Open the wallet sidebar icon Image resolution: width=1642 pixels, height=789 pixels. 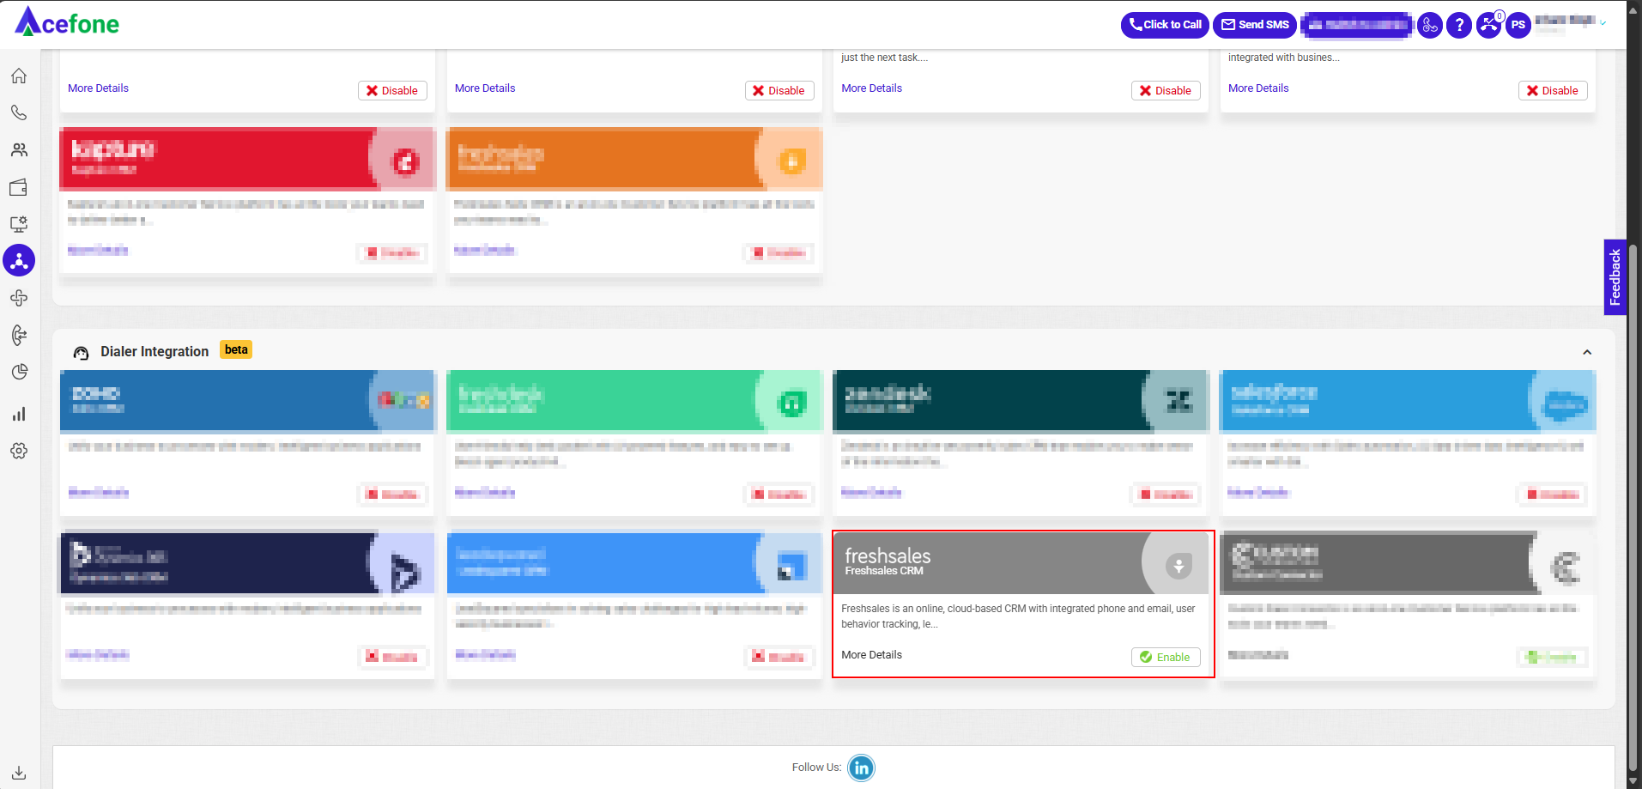pyautogui.click(x=19, y=187)
